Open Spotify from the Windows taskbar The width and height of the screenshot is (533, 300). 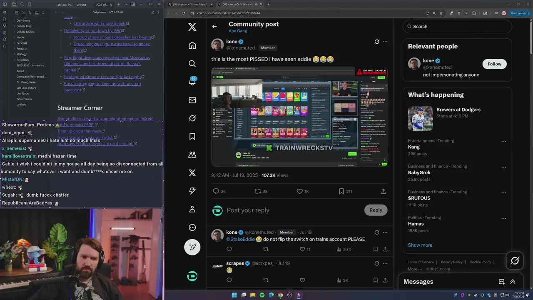262,295
